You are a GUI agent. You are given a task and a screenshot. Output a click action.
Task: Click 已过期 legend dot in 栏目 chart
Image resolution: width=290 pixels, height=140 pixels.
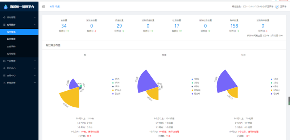click(272, 94)
